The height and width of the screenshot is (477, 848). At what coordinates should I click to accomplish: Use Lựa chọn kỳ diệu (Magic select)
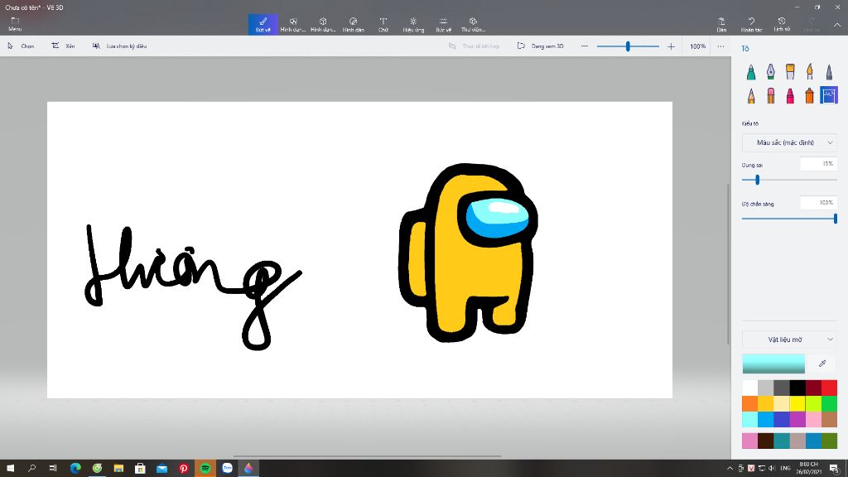click(x=119, y=46)
